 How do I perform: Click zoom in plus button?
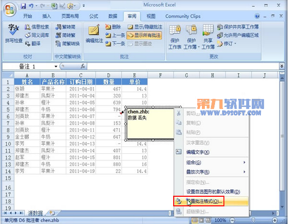275,220
